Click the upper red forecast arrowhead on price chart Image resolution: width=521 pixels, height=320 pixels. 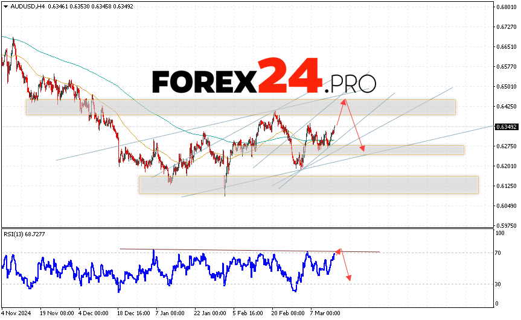point(344,101)
